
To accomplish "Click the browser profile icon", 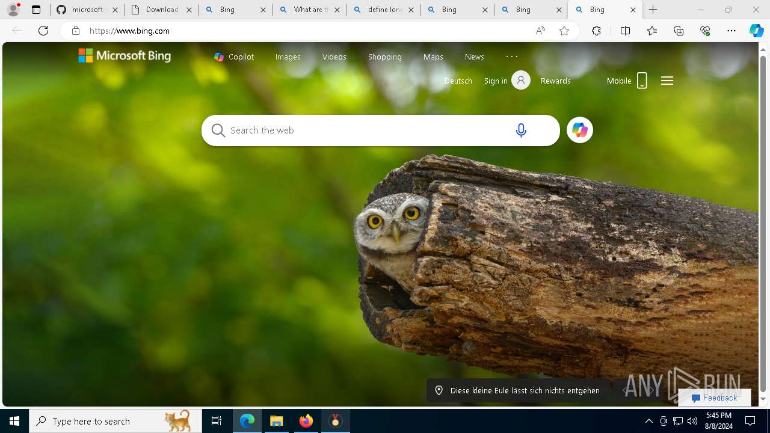I will click(13, 10).
